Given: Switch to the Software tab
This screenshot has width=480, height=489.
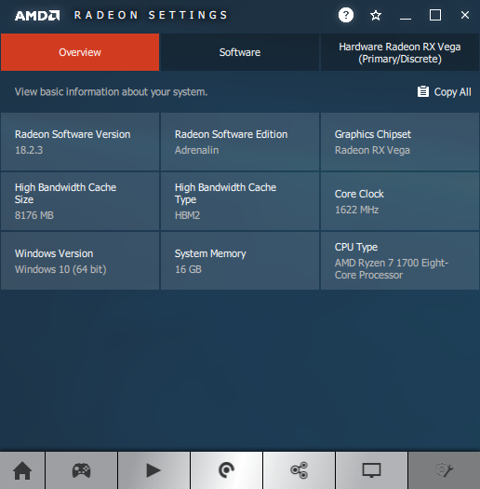Looking at the screenshot, I should 239,52.
